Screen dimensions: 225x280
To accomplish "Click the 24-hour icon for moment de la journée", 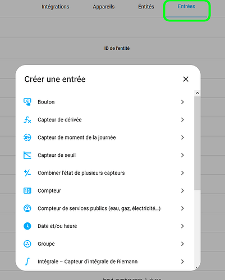I will 27,137.
